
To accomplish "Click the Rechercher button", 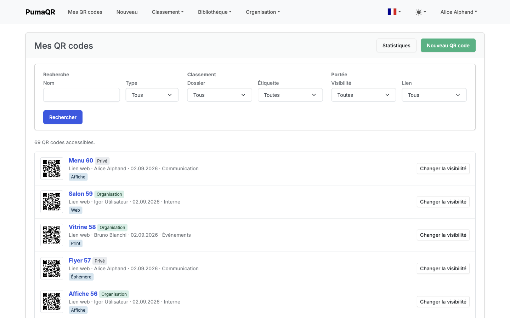I will tap(63, 117).
